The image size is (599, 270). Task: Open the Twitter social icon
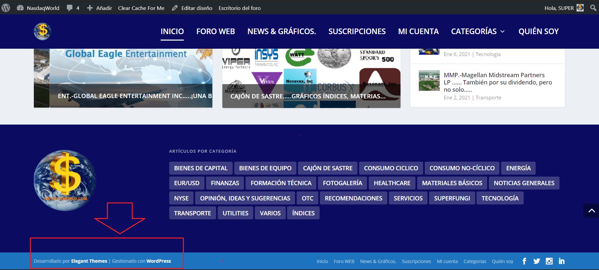click(x=537, y=261)
